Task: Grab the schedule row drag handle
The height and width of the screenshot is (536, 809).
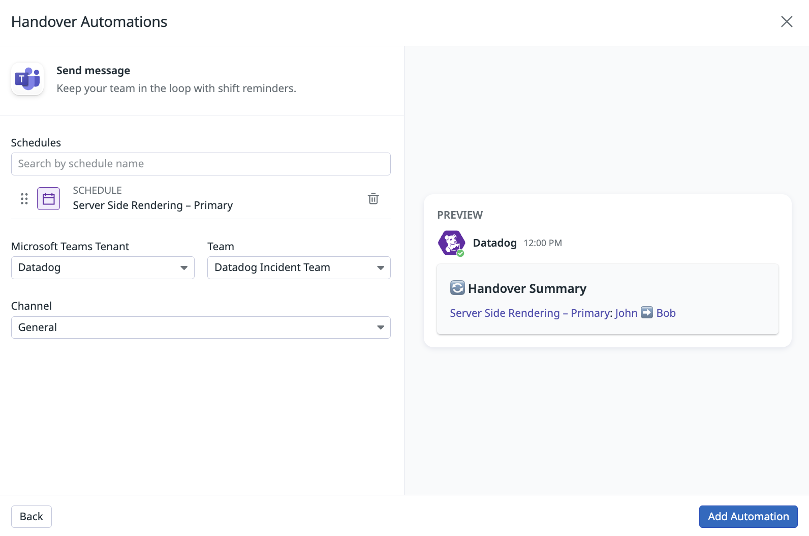Action: tap(24, 199)
